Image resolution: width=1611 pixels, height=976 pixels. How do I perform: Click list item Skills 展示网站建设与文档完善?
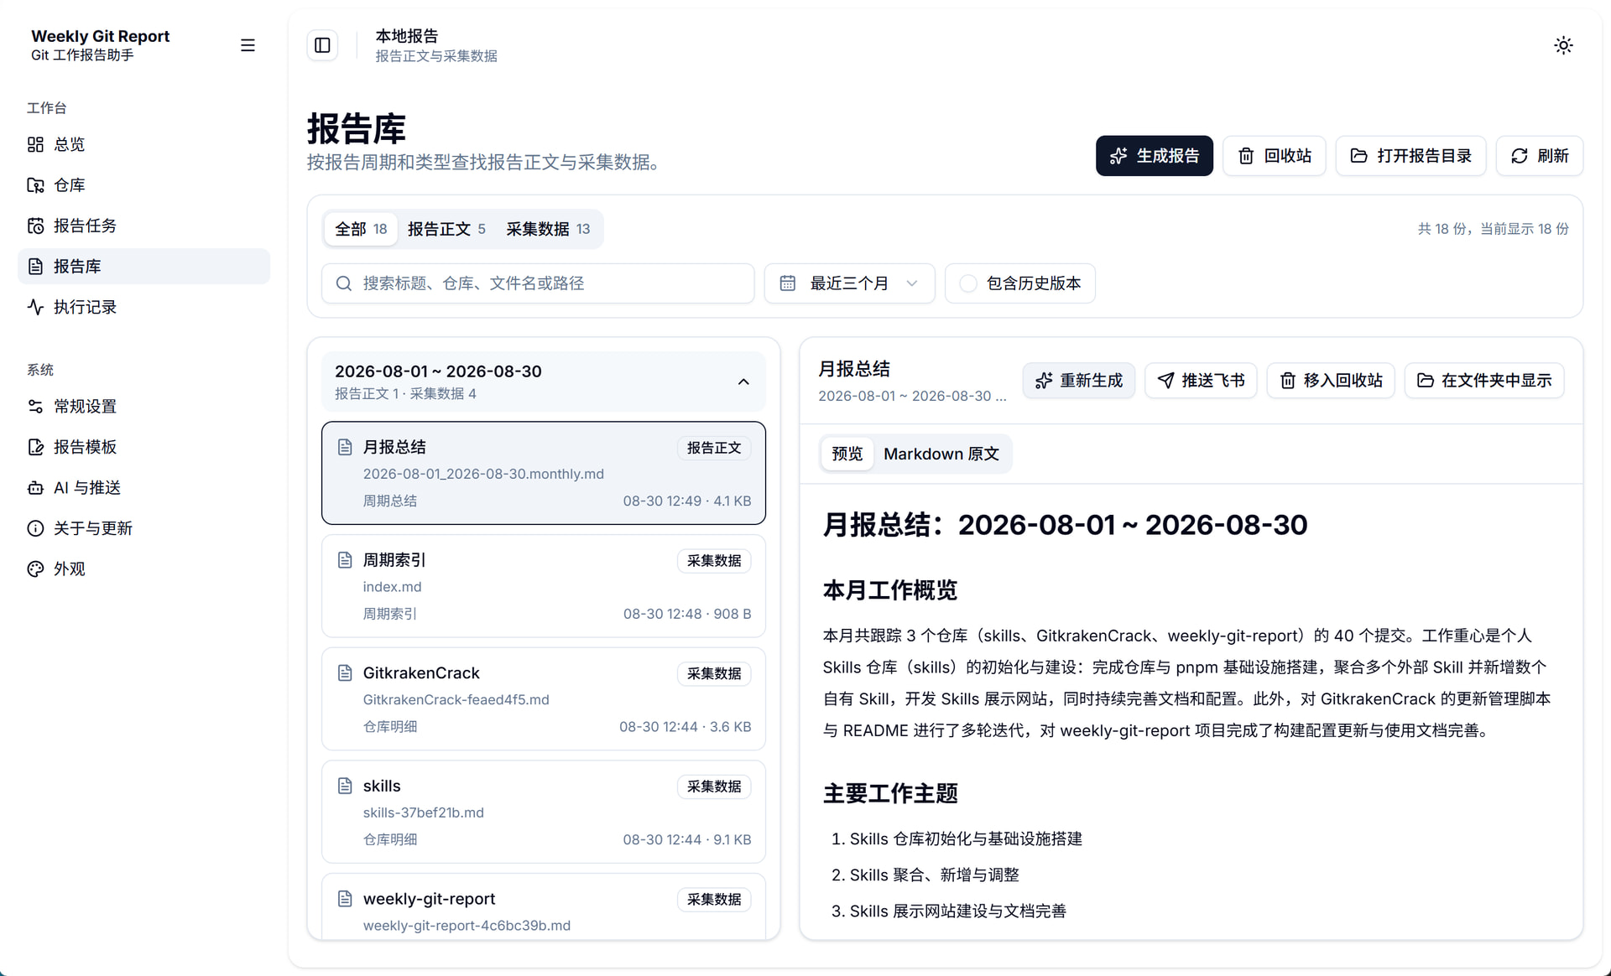tap(957, 911)
